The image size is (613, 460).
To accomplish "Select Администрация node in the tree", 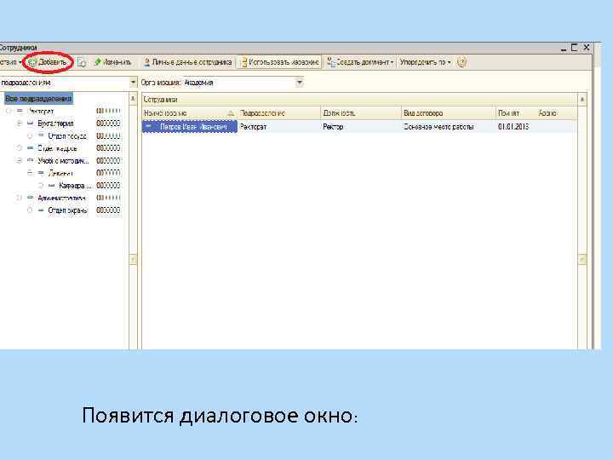I will (61, 198).
